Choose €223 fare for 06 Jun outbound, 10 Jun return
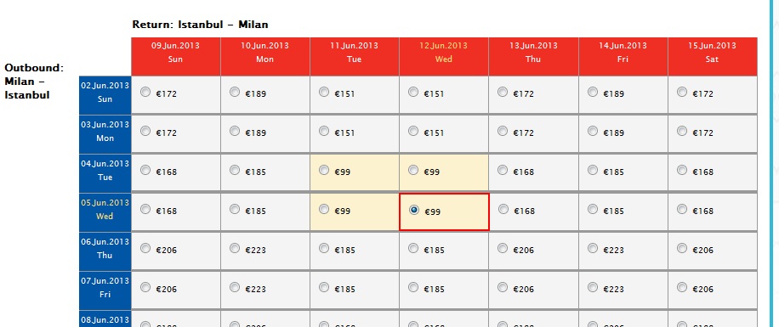Image resolution: width=779 pixels, height=327 pixels. point(235,249)
